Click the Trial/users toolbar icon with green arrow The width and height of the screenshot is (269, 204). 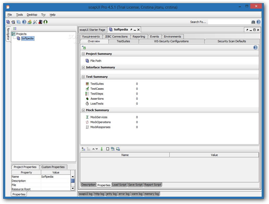(x=29, y=22)
